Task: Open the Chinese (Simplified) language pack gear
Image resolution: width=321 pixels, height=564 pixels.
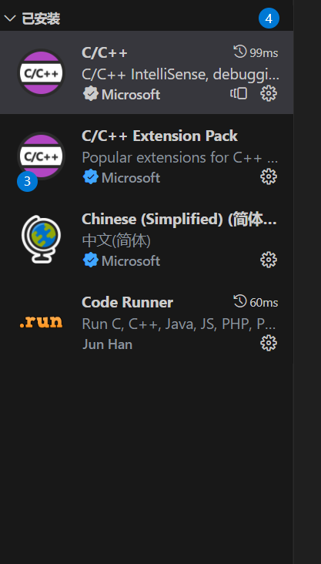Action: point(269,260)
